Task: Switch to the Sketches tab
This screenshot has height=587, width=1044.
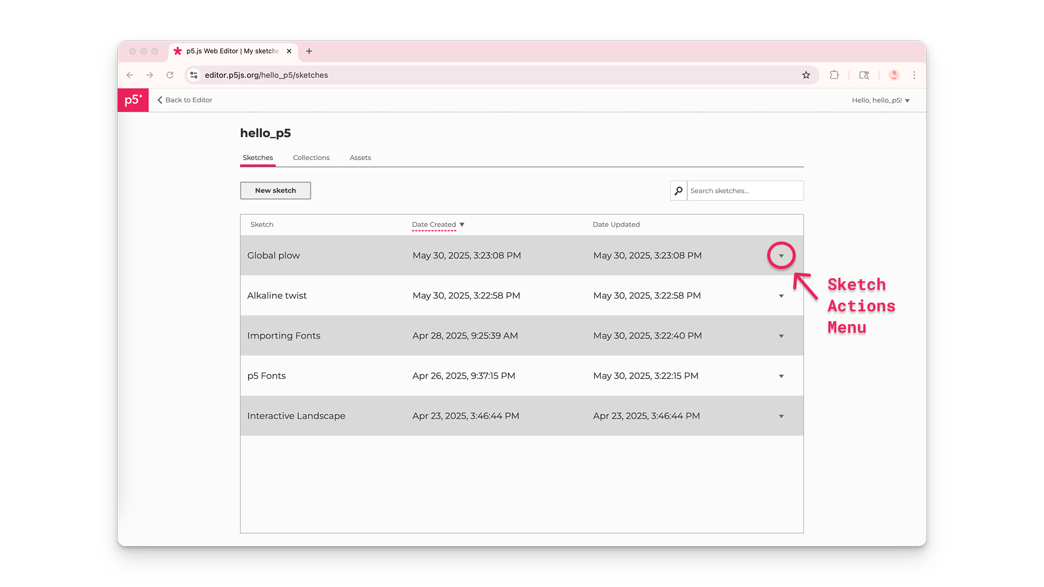Action: pos(257,157)
